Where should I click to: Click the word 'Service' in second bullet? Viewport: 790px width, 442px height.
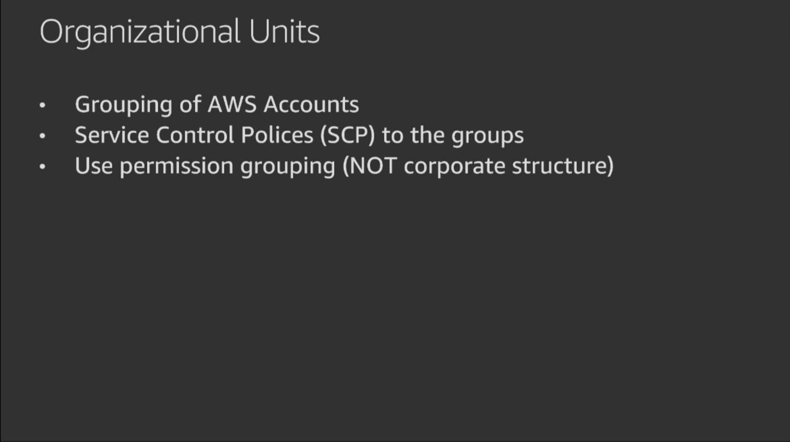click(112, 135)
